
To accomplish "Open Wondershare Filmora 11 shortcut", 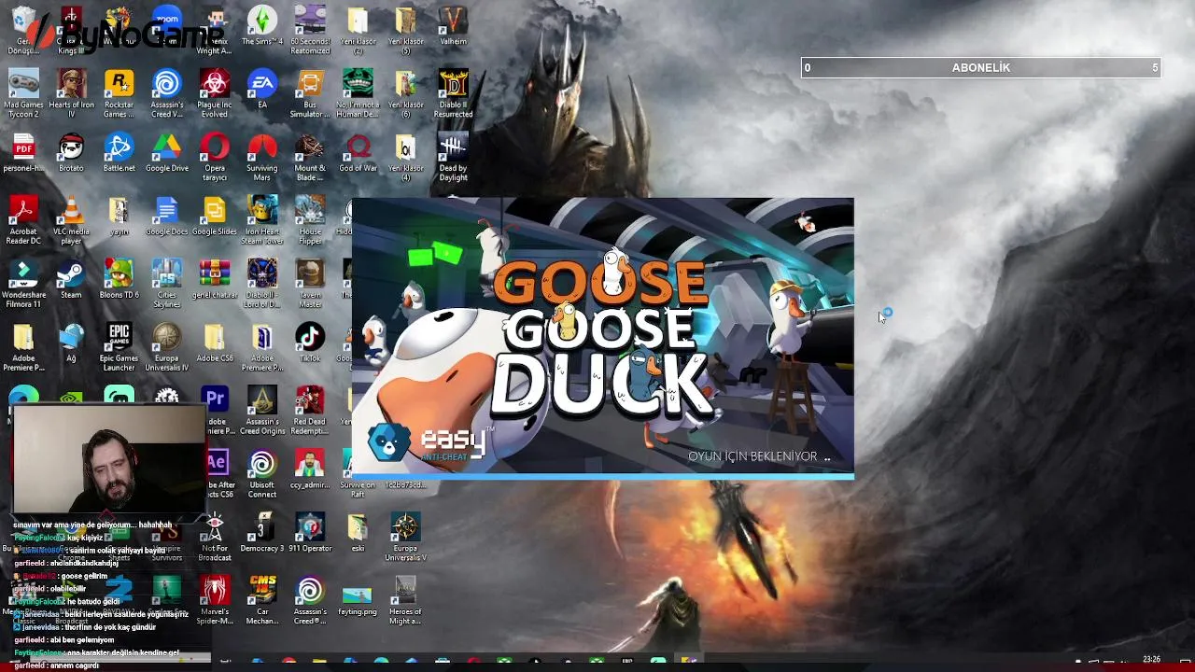I will click(x=23, y=282).
